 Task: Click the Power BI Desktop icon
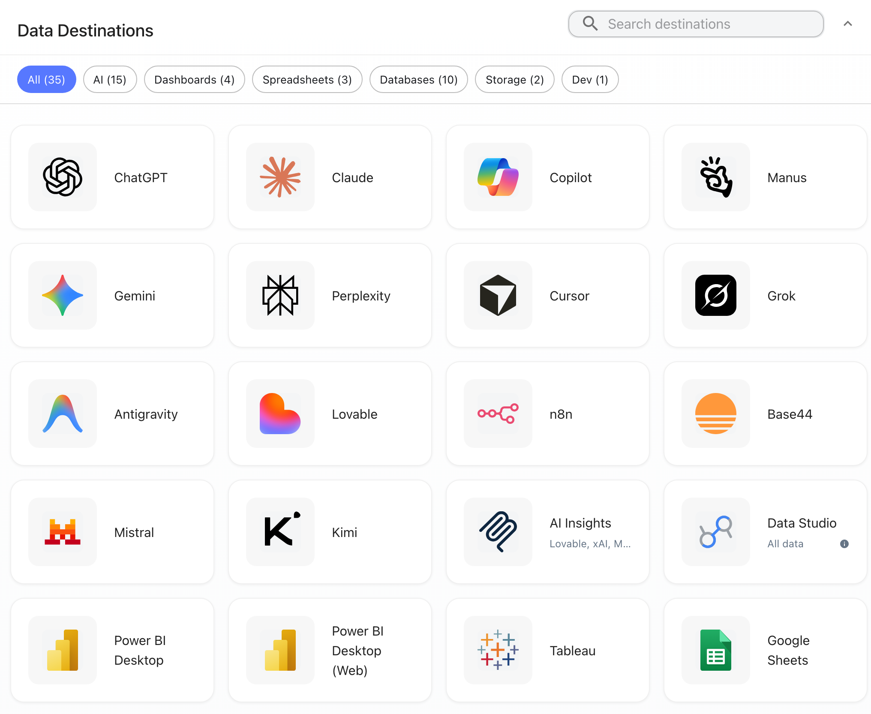coord(63,650)
